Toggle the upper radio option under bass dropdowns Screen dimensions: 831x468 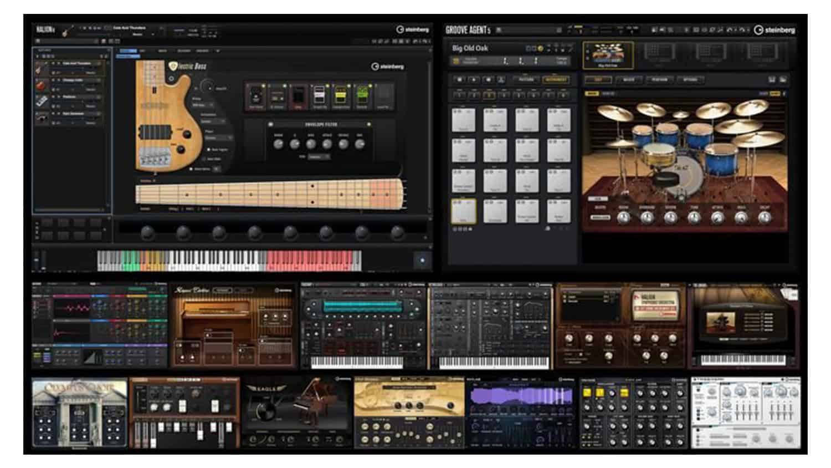209,150
